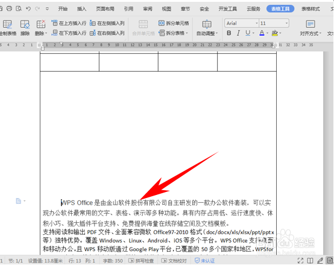Click 节: 1/1 section indicator

[x=15, y=261]
